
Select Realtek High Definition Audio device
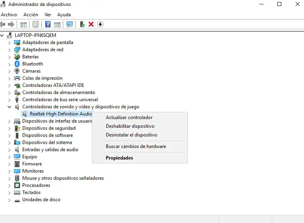tap(61, 114)
